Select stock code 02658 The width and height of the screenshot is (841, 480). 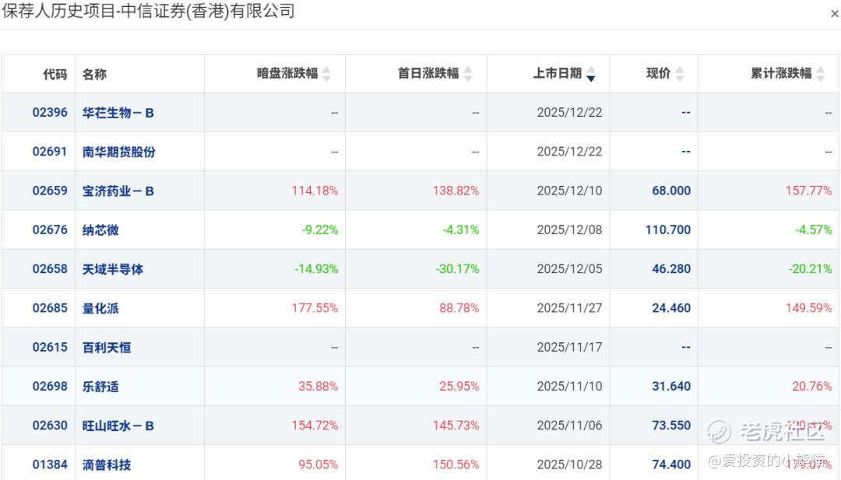click(50, 269)
